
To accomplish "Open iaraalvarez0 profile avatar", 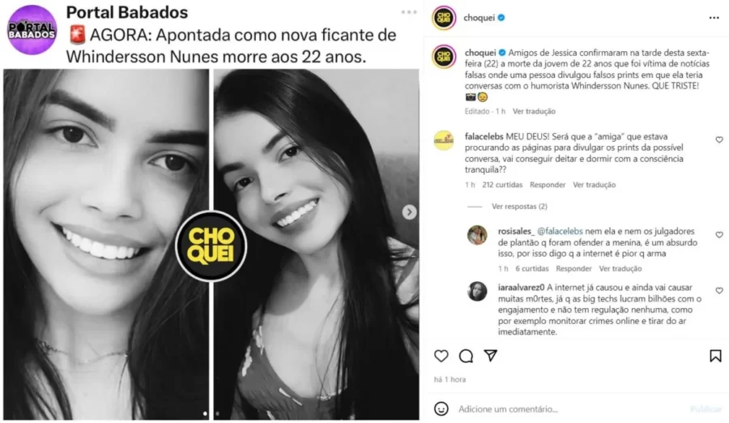I will (x=477, y=291).
